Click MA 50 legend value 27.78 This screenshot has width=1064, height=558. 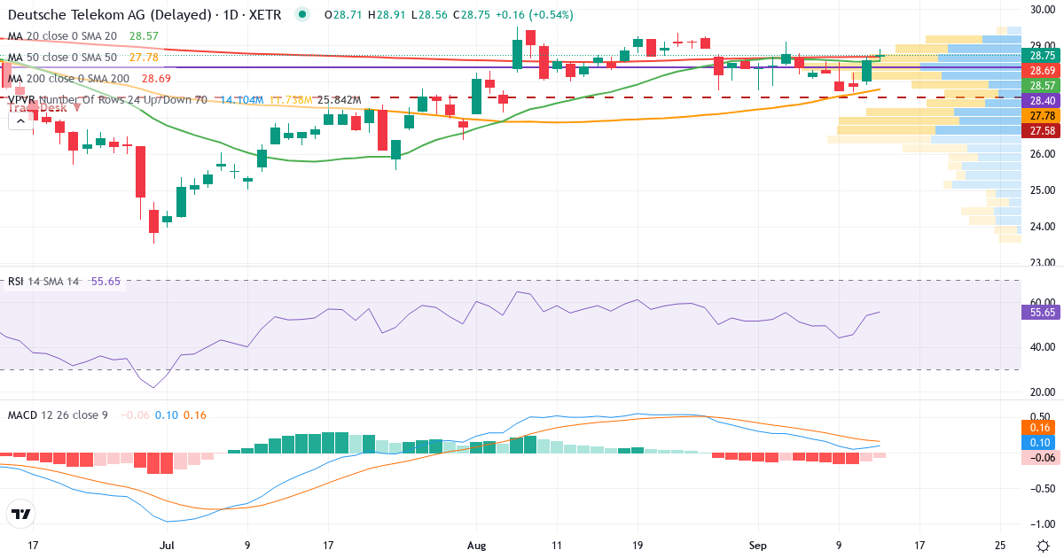144,57
